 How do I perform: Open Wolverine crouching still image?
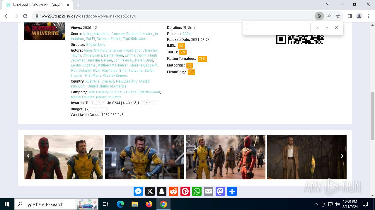(144, 157)
